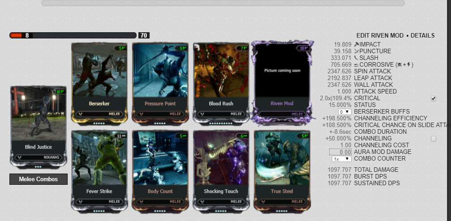The width and height of the screenshot is (451, 221).
Task: Open the EDIT RIVEN MOD link
Action: pyautogui.click(x=380, y=36)
